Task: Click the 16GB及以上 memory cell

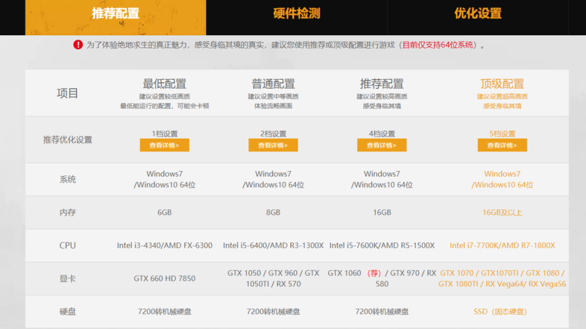Action: pos(502,212)
